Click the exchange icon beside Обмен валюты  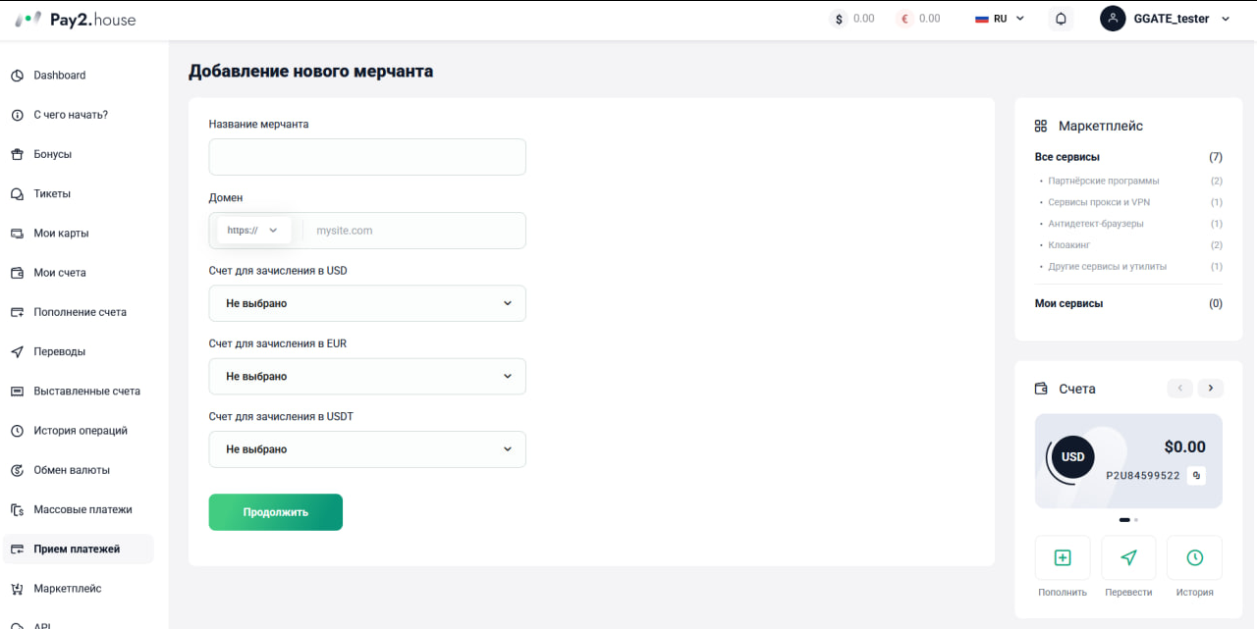[17, 470]
